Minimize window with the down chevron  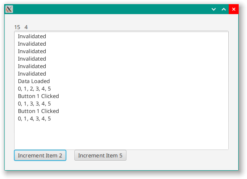point(214,9)
